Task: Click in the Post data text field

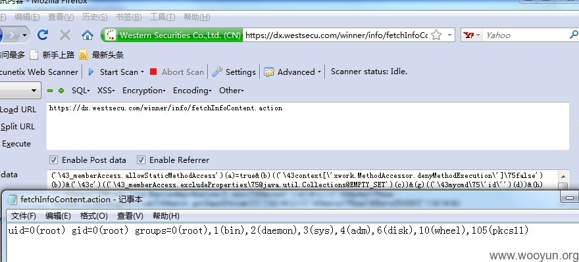Action: click(x=303, y=180)
